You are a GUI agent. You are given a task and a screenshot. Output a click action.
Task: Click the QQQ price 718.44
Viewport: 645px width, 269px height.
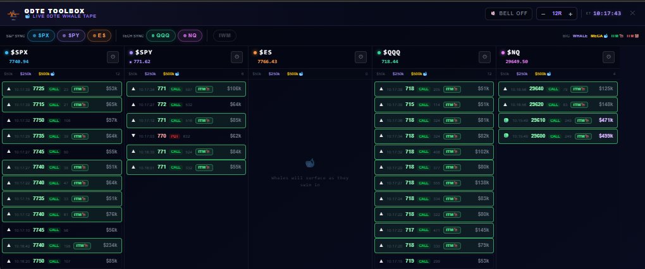point(390,62)
